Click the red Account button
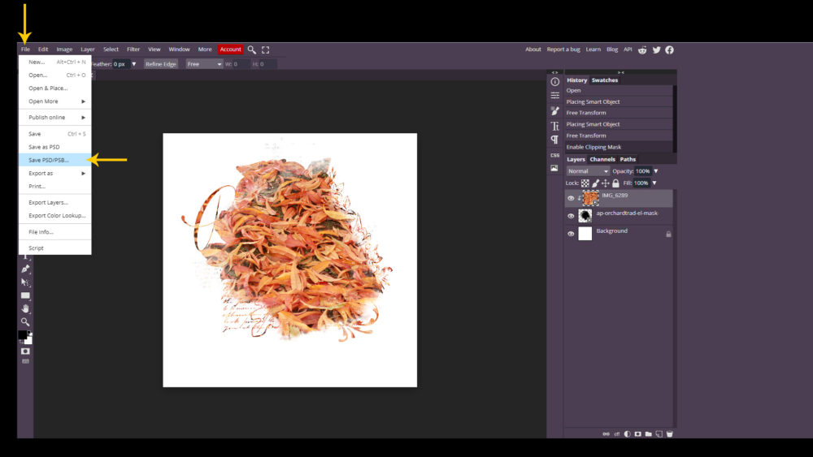 tap(230, 50)
